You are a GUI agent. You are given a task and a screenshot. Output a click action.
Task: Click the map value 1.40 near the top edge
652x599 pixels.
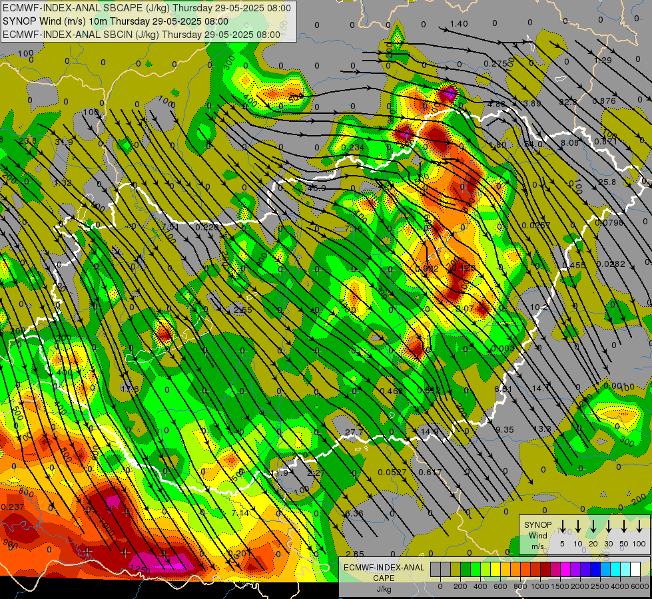tap(459, 24)
